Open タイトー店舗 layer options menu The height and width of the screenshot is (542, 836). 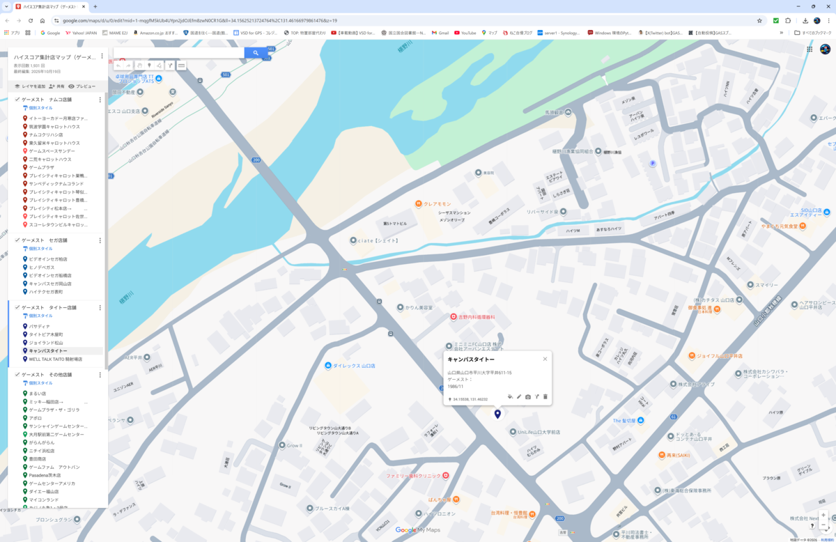click(100, 307)
